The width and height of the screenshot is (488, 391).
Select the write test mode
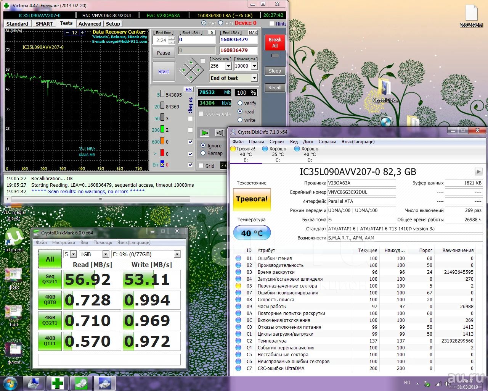point(240,120)
